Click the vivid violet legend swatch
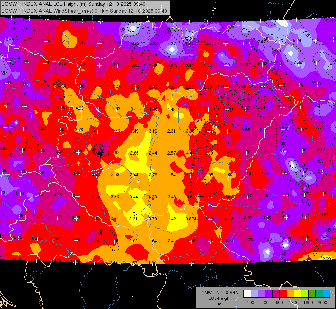This screenshot has width=336, height=309. 269,294
